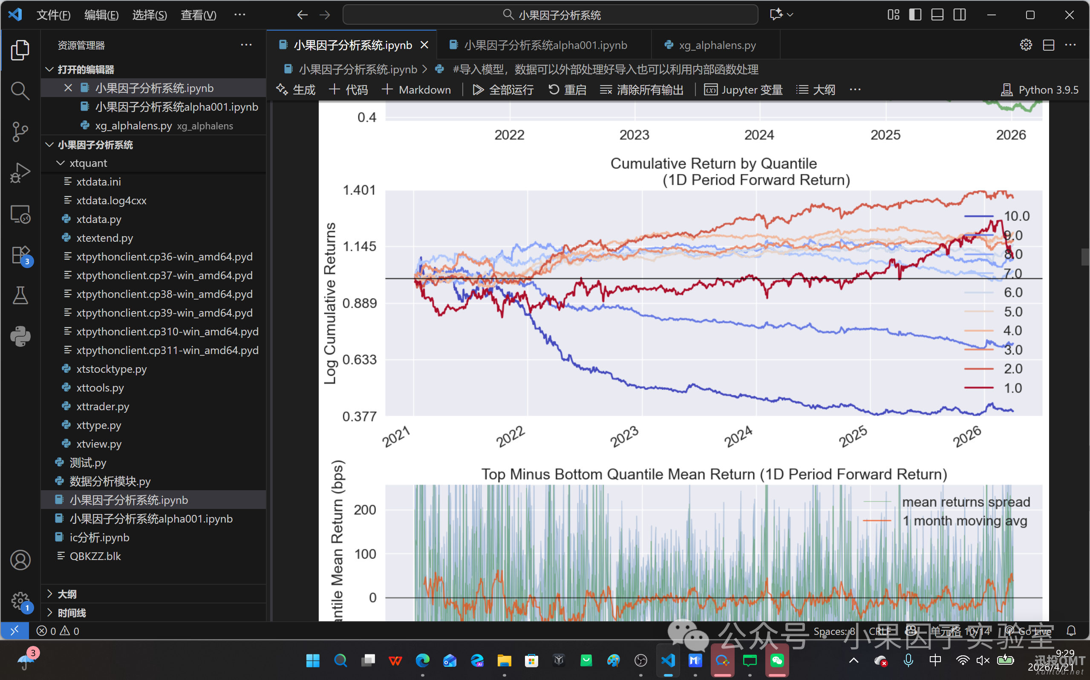Image resolution: width=1090 pixels, height=680 pixels.
Task: Click 全部运行 to run all cells
Action: tap(503, 89)
